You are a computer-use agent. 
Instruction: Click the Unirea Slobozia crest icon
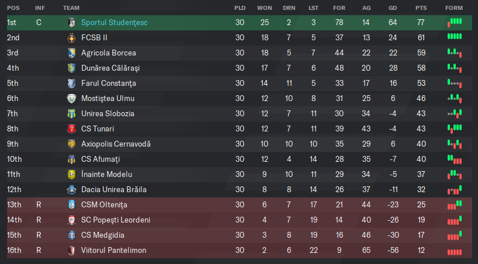coord(71,114)
